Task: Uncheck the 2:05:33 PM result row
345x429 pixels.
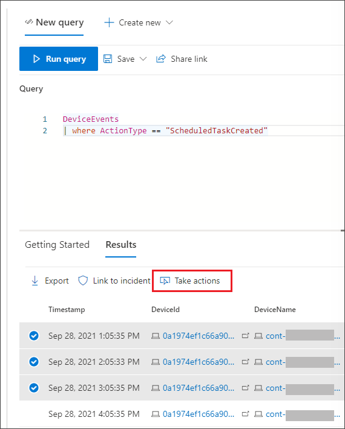Action: pyautogui.click(x=34, y=362)
